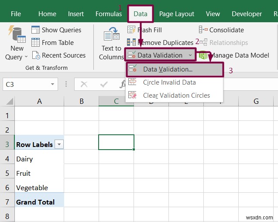Click the Recent Sources icon
This screenshot has width=278, height=222.
tap(36, 55)
